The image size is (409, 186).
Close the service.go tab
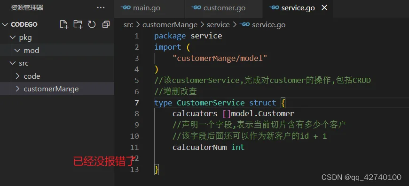coord(324,8)
